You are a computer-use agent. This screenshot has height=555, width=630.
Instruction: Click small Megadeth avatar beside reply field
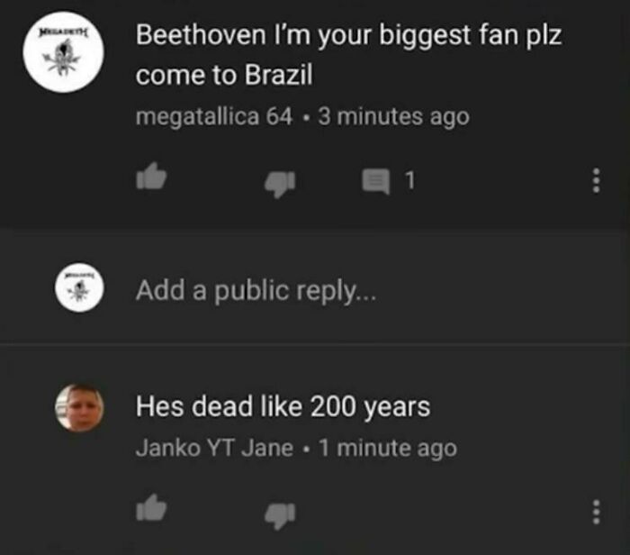point(79,287)
